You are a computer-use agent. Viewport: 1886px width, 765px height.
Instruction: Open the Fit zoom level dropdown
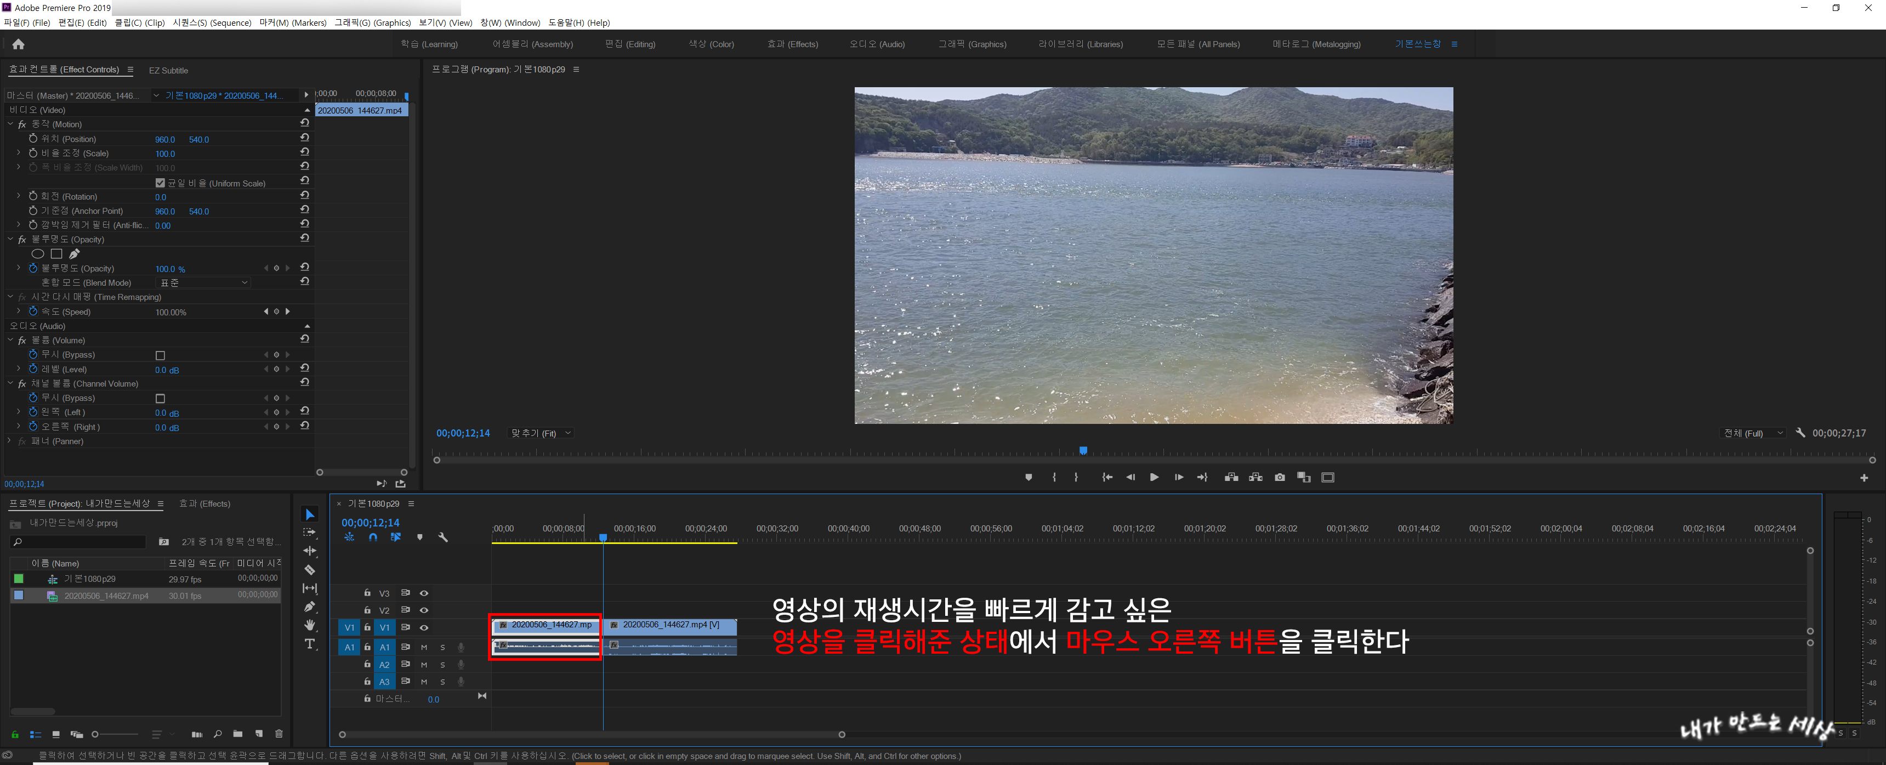(x=541, y=433)
